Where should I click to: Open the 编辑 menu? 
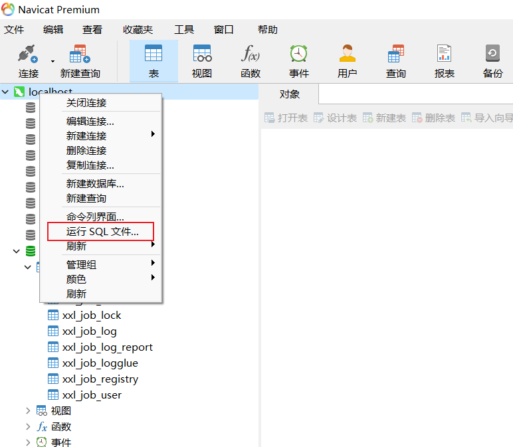tap(53, 30)
